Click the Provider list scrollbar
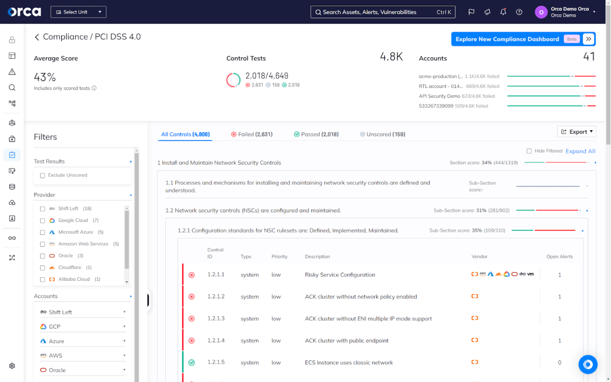 click(x=127, y=239)
